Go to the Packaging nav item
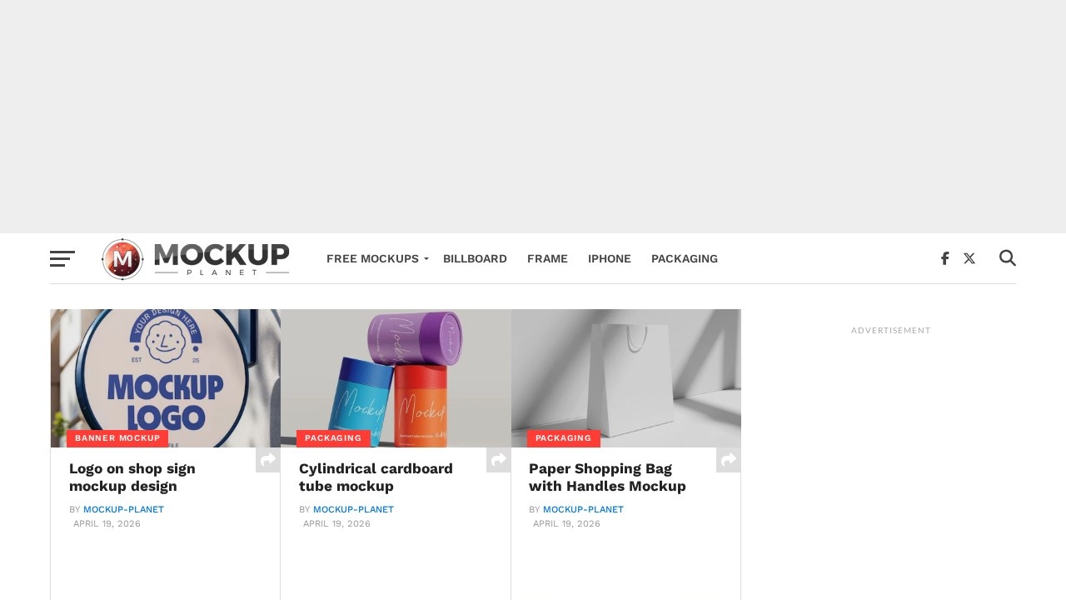 pos(685,258)
